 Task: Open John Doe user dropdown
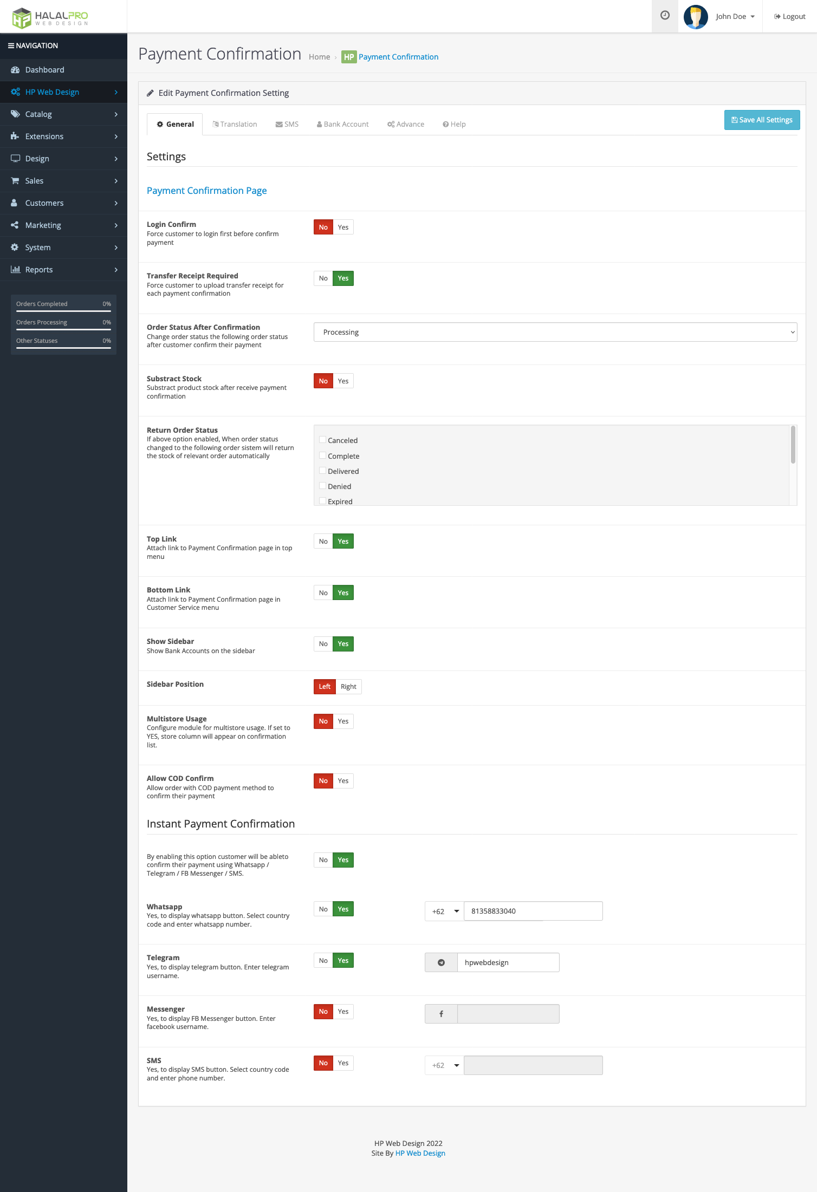click(735, 16)
